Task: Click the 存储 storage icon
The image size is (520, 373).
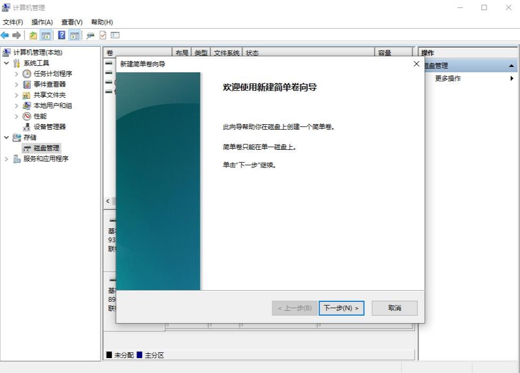Action: pyautogui.click(x=17, y=137)
